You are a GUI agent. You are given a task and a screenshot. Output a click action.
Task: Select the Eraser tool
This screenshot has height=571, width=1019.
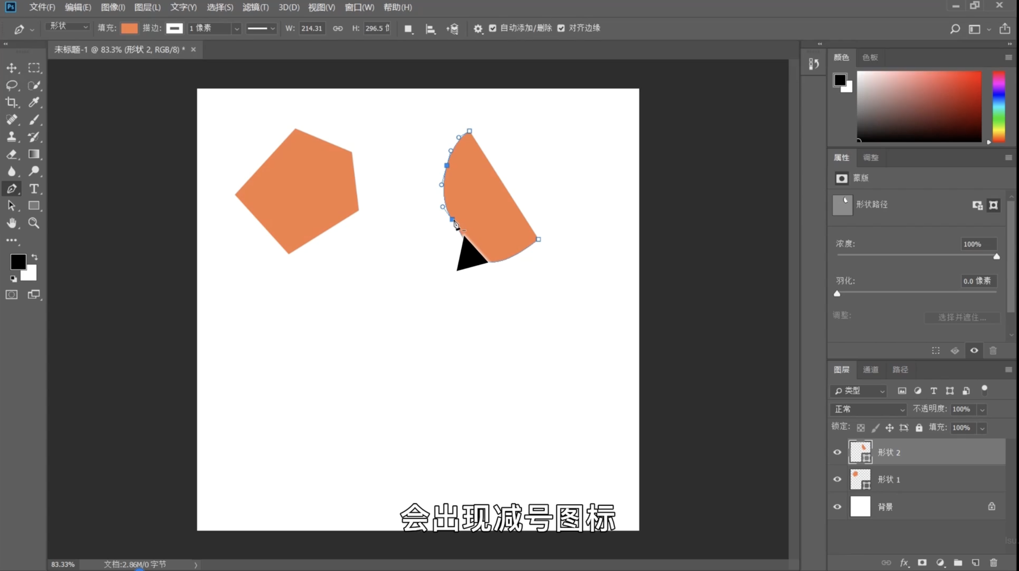12,154
